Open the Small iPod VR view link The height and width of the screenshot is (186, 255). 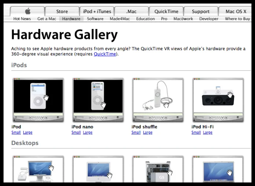coord(16,132)
